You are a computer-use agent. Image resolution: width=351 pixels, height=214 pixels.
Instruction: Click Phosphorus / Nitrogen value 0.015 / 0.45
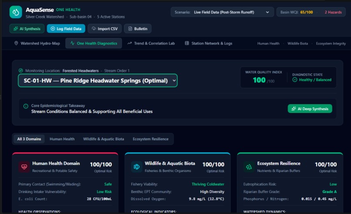click(x=319, y=199)
